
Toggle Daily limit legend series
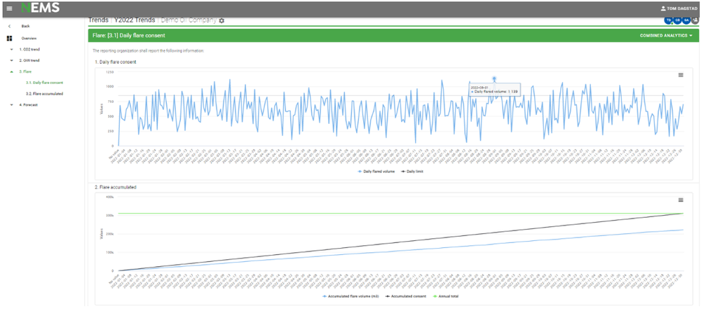(x=411, y=172)
